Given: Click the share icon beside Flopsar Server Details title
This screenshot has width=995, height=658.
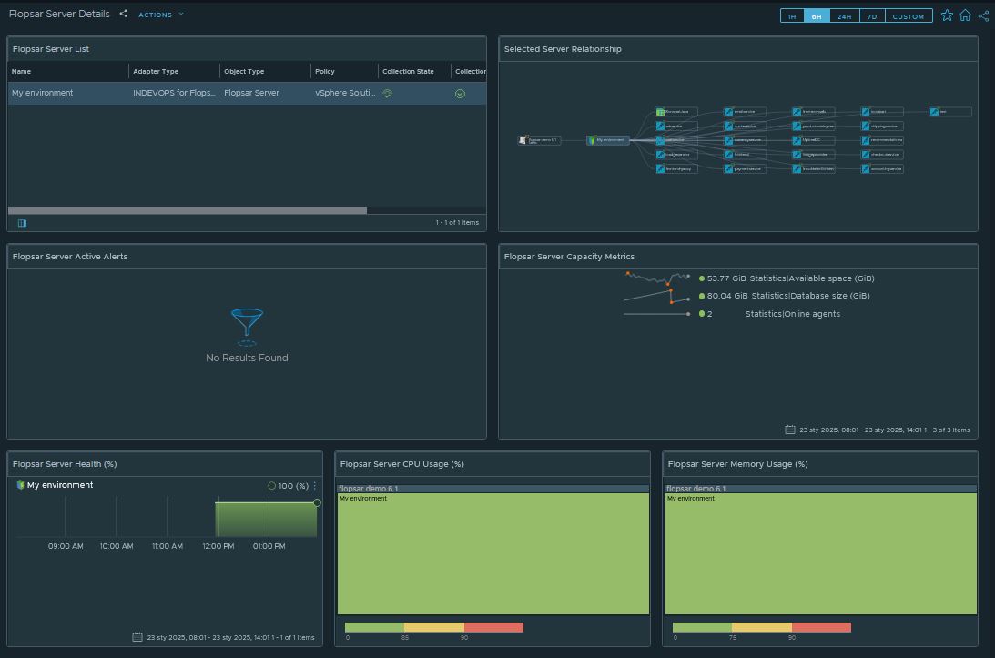Looking at the screenshot, I should point(123,14).
